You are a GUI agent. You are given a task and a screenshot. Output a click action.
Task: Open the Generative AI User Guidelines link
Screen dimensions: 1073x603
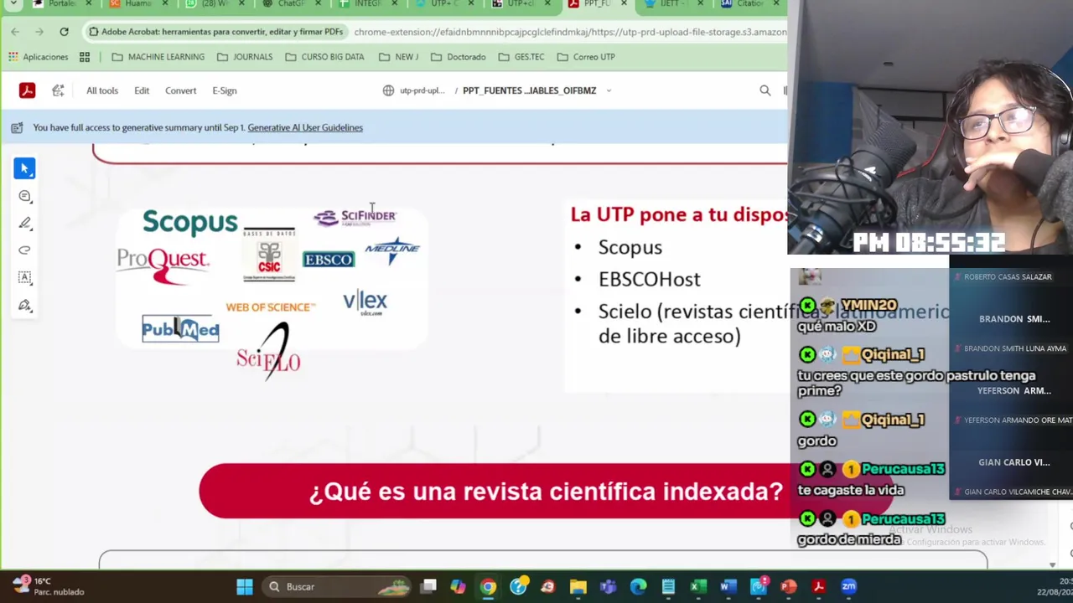point(305,127)
